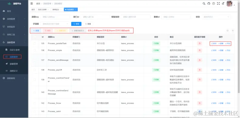Image resolution: width=240 pixels, height=118 pixels.
Task: Click the 重置 button
Action: pyautogui.click(x=88, y=24)
